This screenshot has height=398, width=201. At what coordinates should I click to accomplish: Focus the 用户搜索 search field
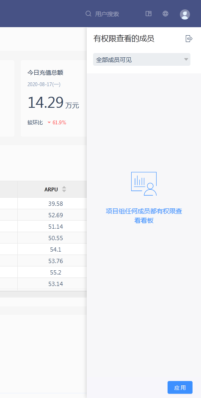click(107, 14)
